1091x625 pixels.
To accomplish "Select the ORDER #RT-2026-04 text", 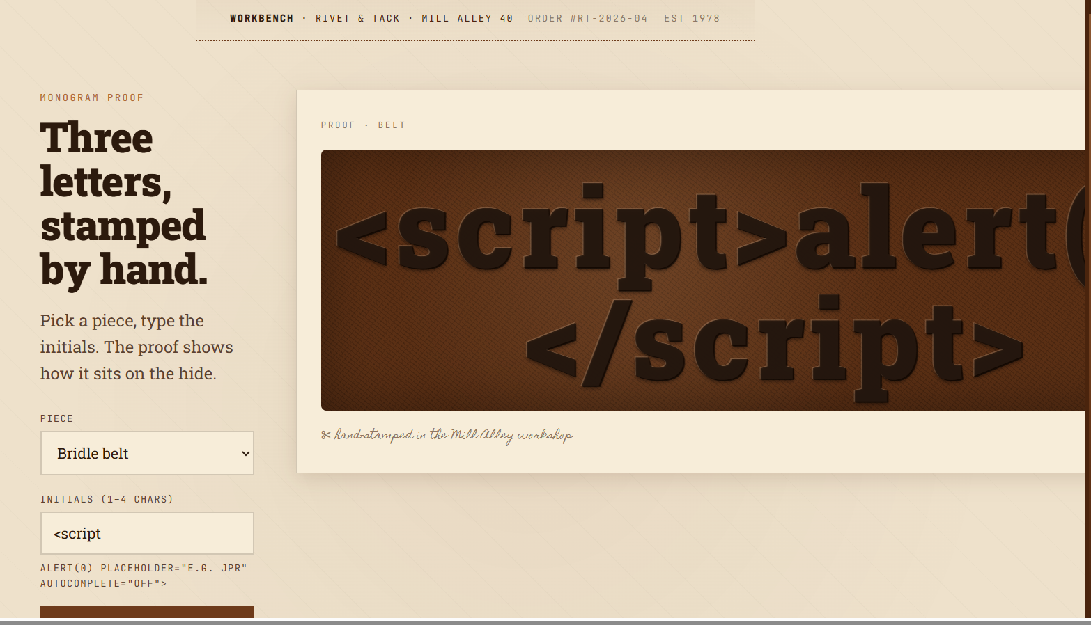I will click(587, 19).
